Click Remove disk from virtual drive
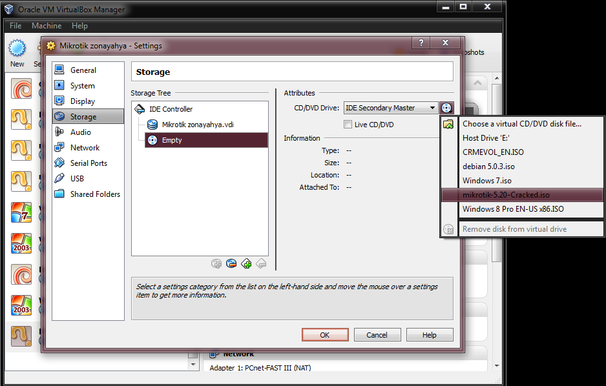The height and width of the screenshot is (386, 606). click(x=522, y=229)
